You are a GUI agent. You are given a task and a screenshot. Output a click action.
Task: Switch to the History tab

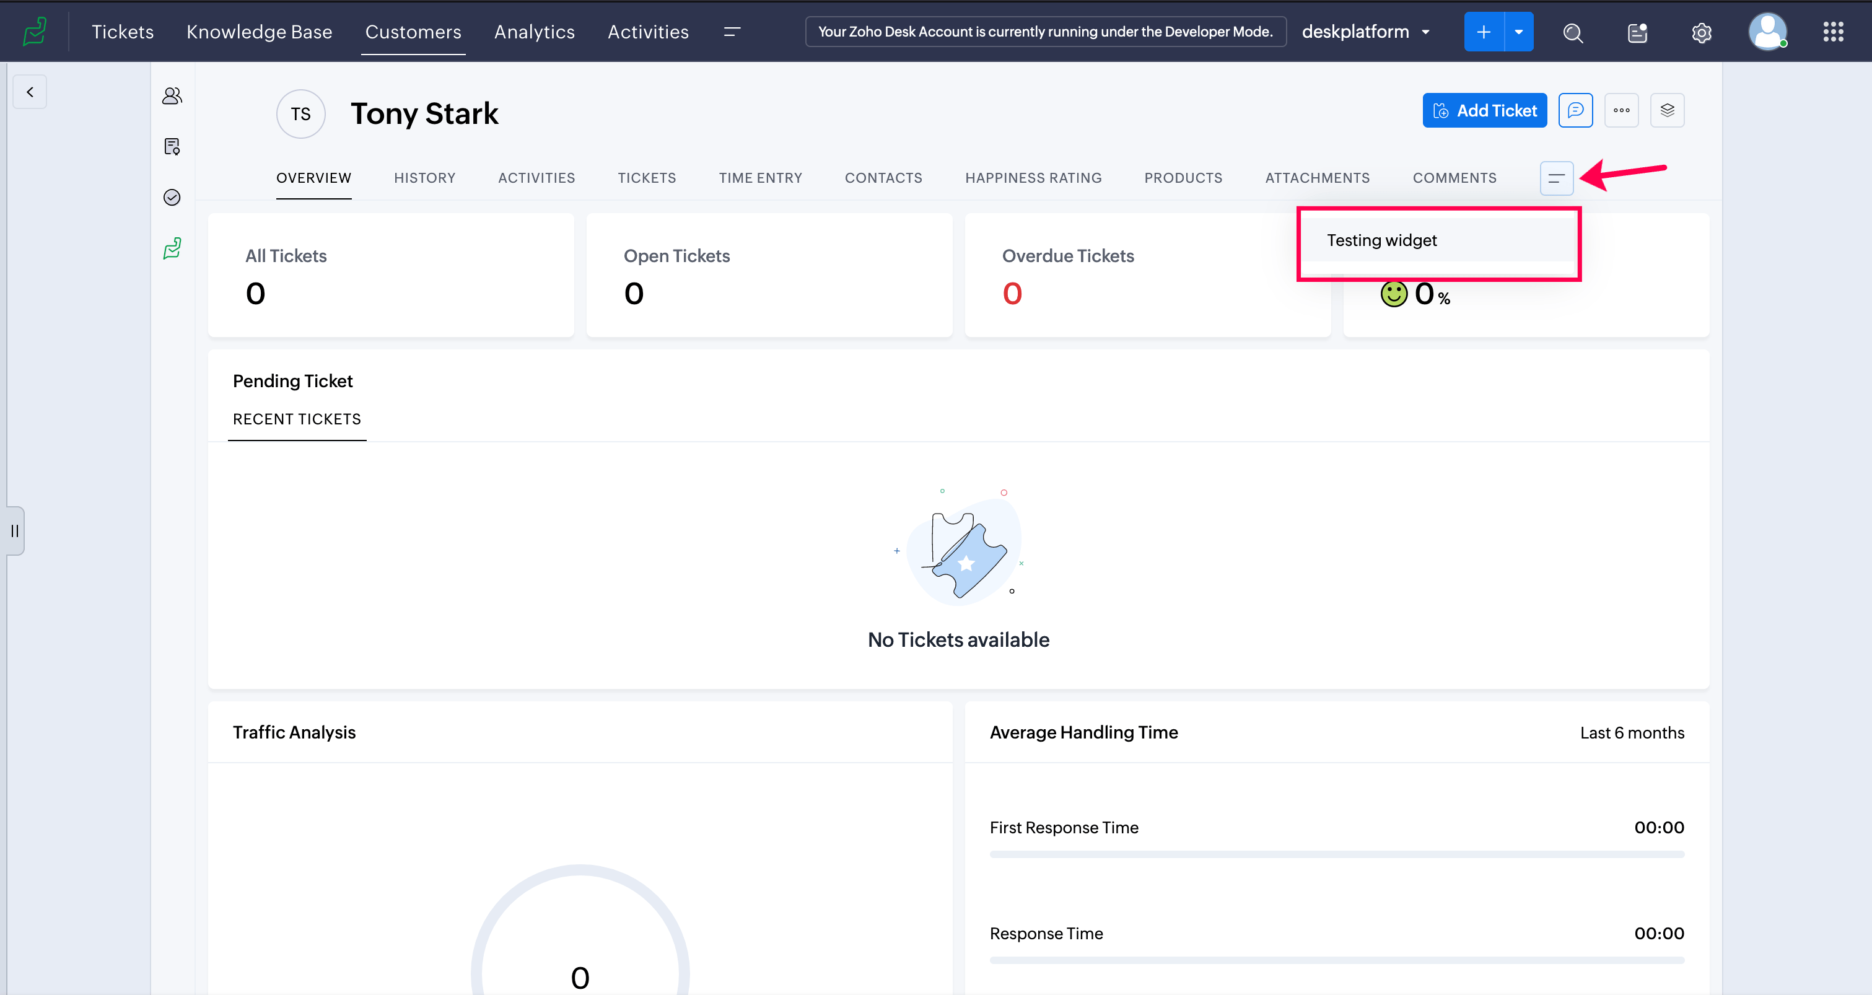coord(424,178)
